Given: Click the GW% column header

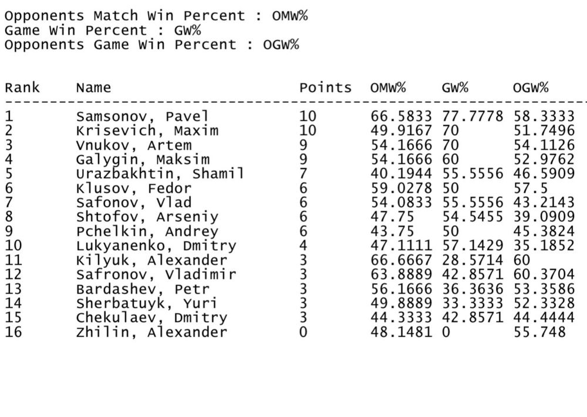Looking at the screenshot, I should 455,88.
